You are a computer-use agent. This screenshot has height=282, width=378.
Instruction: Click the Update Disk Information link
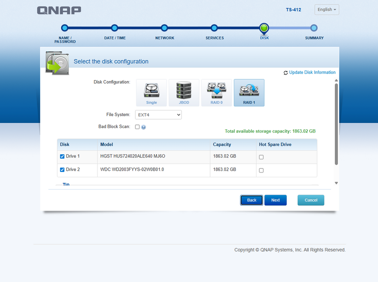[x=312, y=73]
